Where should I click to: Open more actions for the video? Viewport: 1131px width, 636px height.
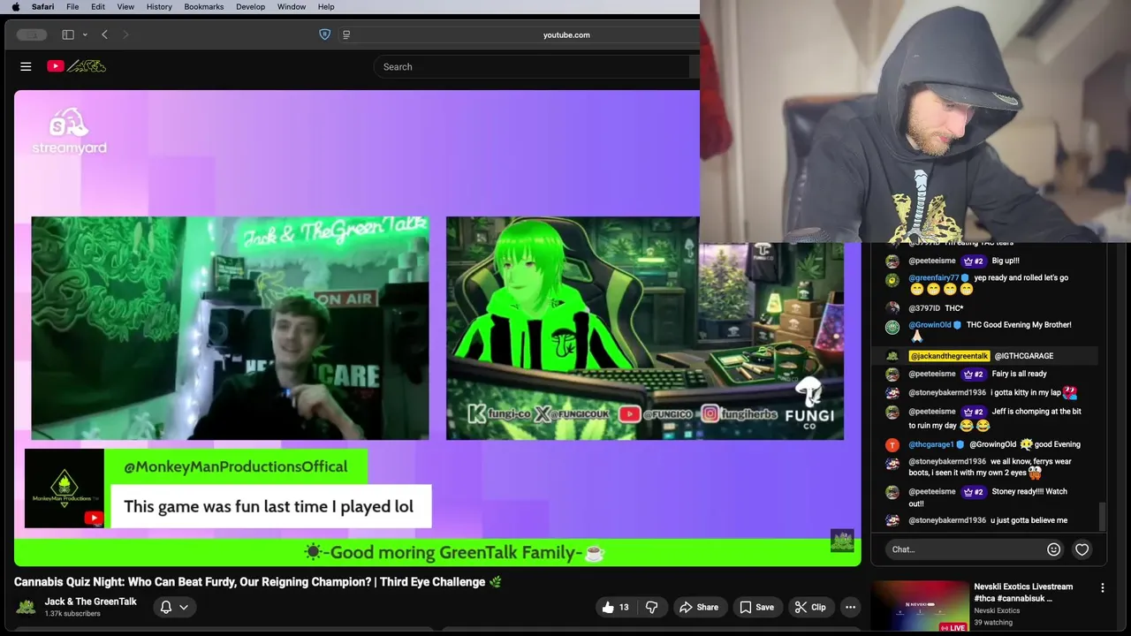[x=850, y=607]
